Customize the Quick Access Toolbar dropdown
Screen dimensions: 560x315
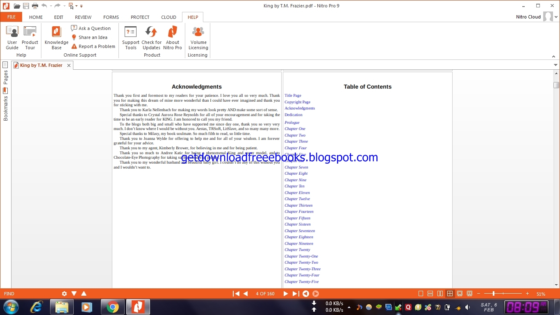click(82, 6)
